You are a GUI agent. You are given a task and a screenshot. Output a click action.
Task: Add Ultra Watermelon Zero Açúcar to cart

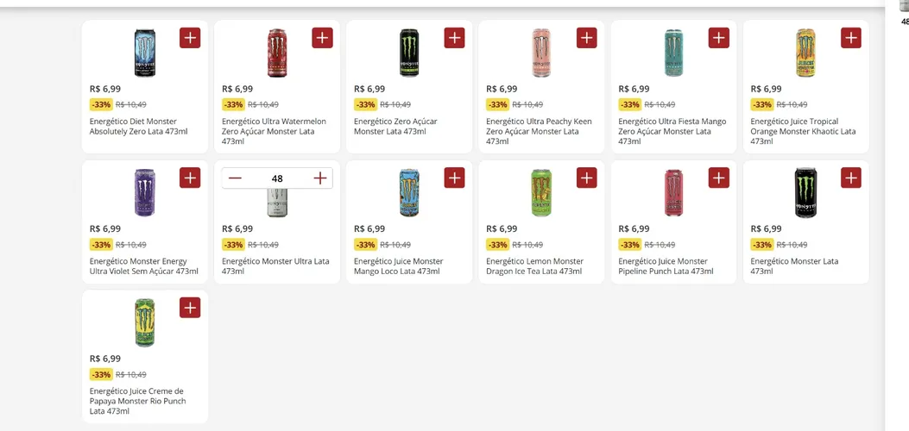pyautogui.click(x=322, y=38)
